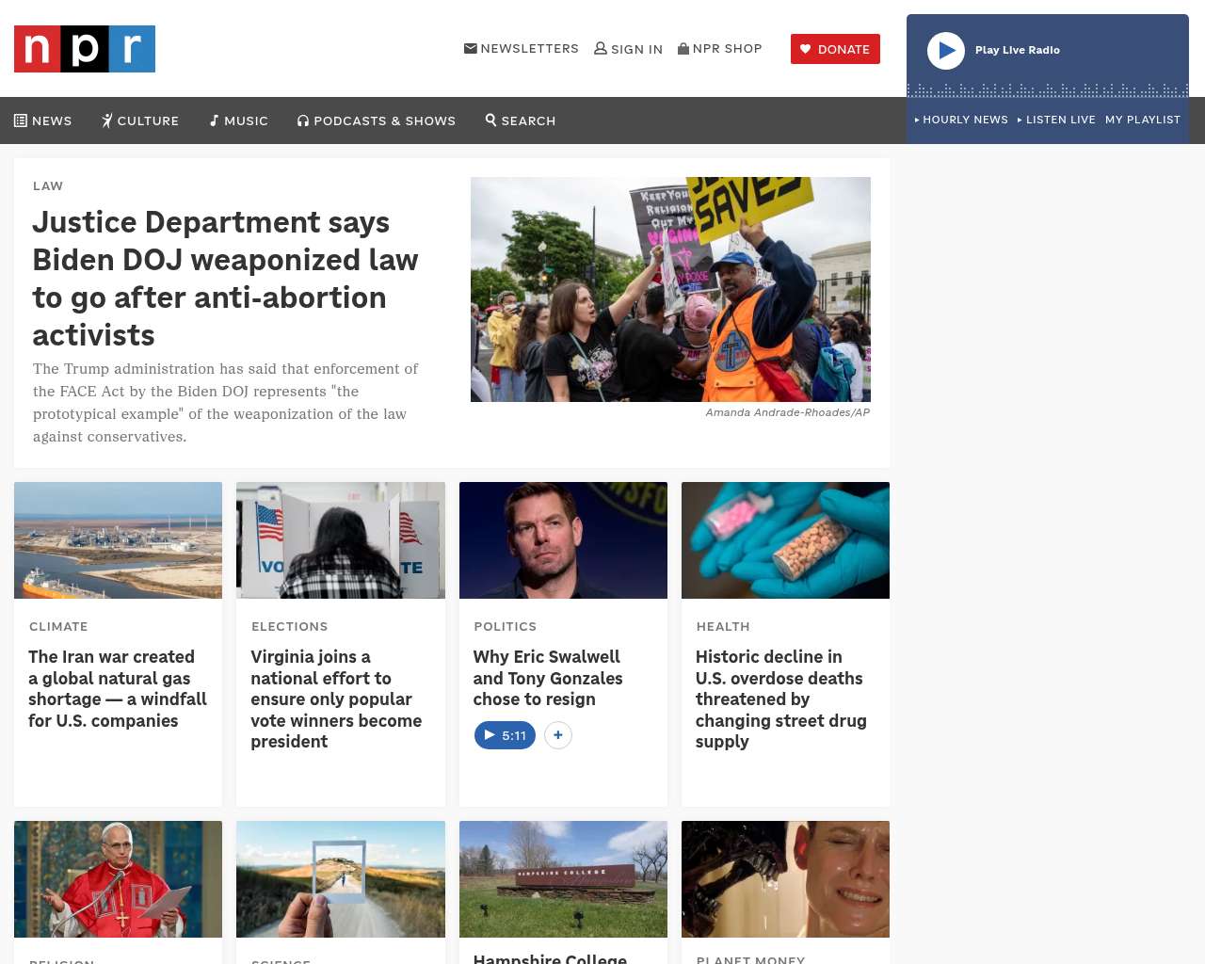Click the bishop in red vestments photo
The width and height of the screenshot is (1205, 964).
[x=119, y=879]
